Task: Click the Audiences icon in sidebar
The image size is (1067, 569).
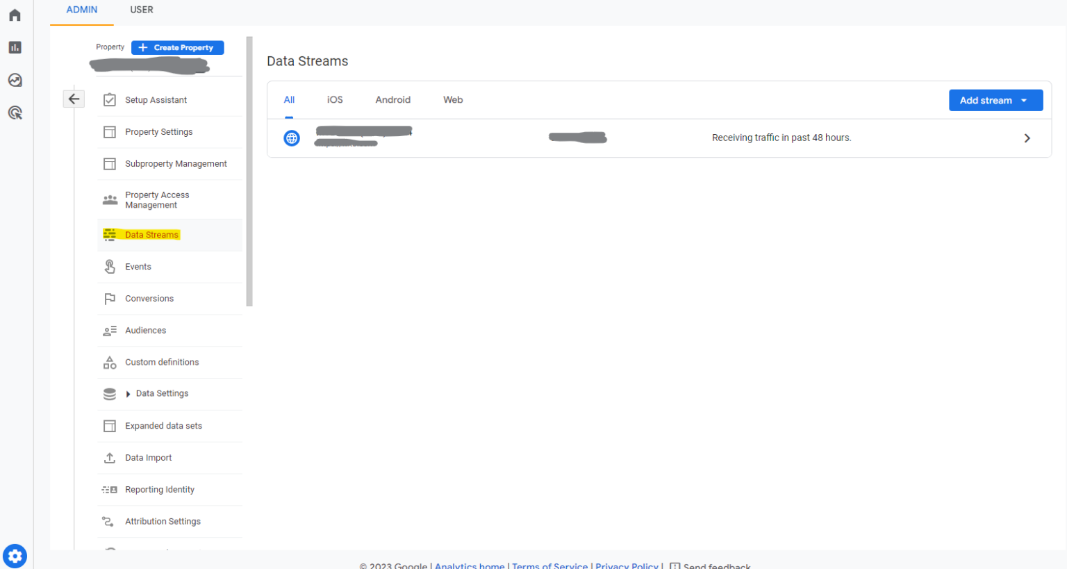Action: coord(110,330)
